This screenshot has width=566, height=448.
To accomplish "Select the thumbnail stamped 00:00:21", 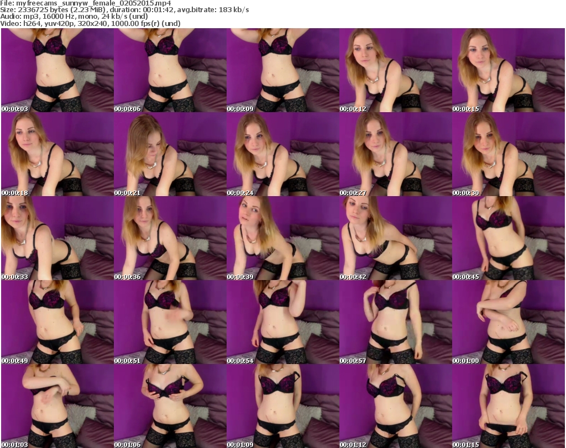I will [170, 154].
